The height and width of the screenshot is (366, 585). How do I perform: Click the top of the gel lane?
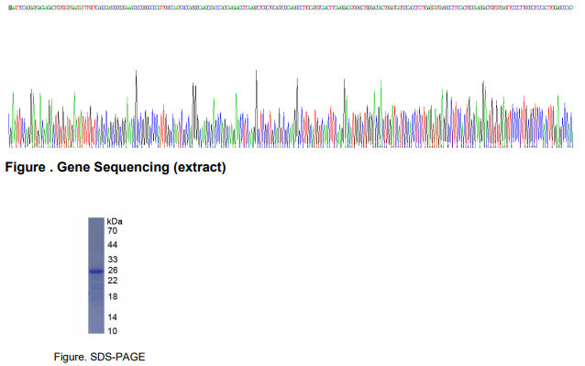tap(96, 219)
